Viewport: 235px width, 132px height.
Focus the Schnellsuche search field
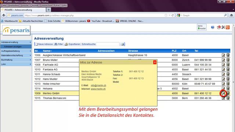tap(108, 44)
